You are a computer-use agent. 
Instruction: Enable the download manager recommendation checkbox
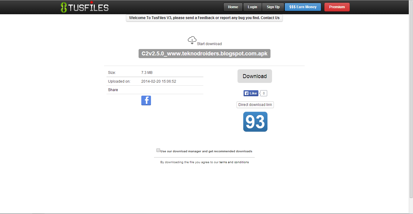coord(158,150)
